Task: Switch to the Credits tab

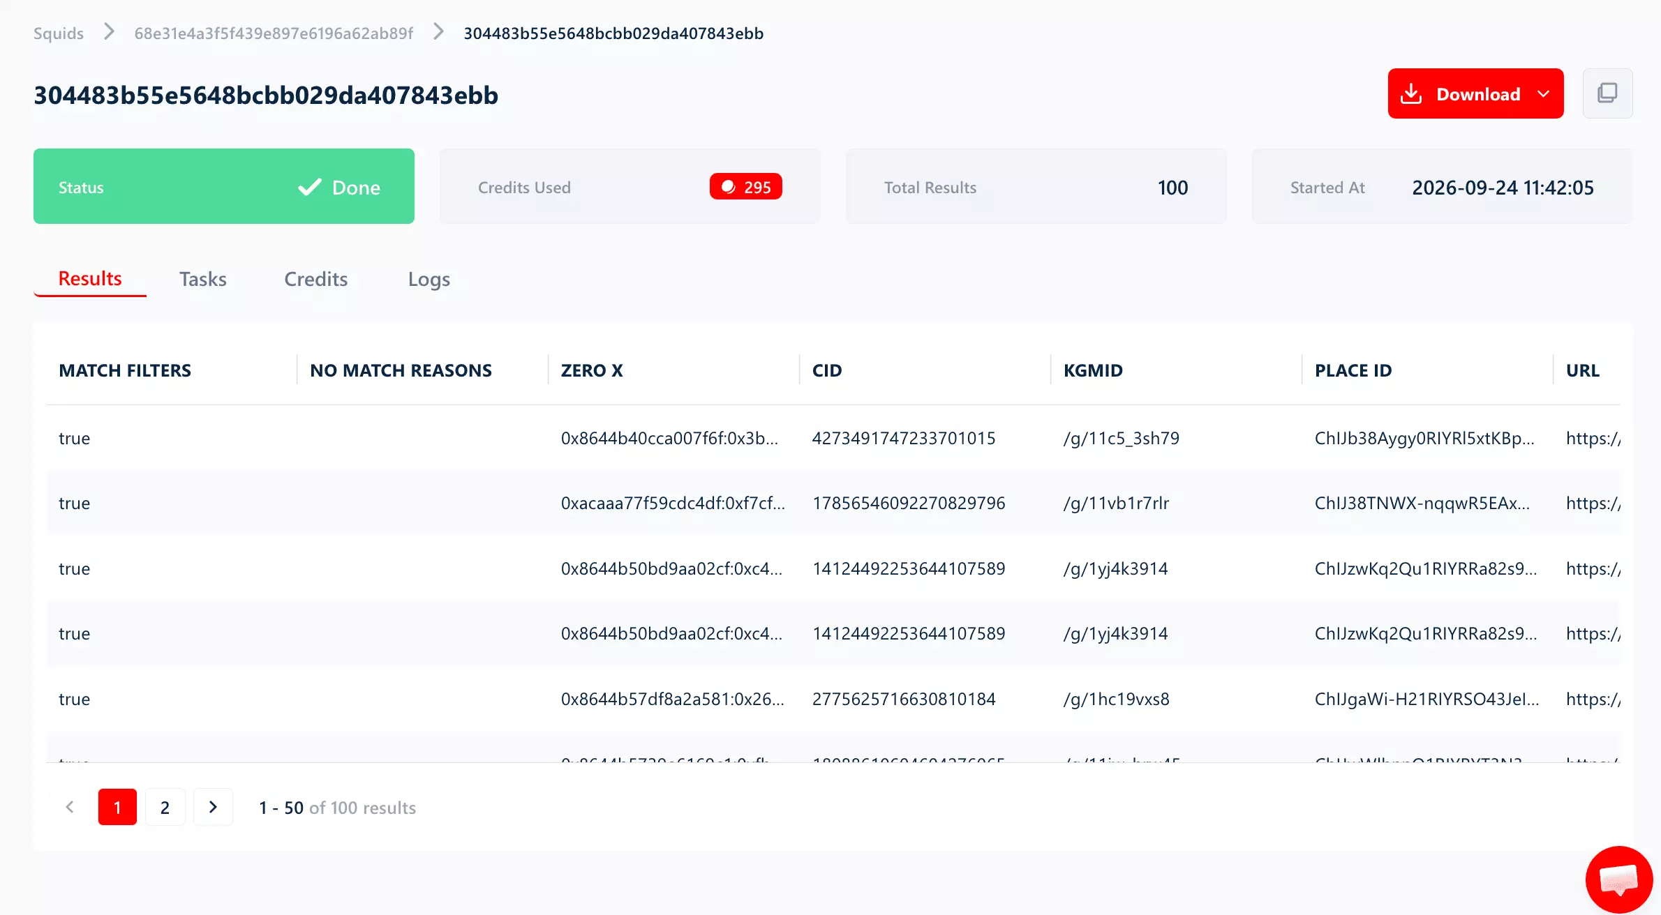Action: 316,279
